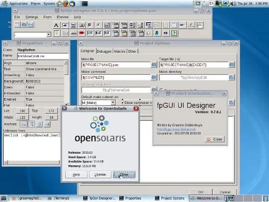Select the color wheel widget icon

pos(149,33)
